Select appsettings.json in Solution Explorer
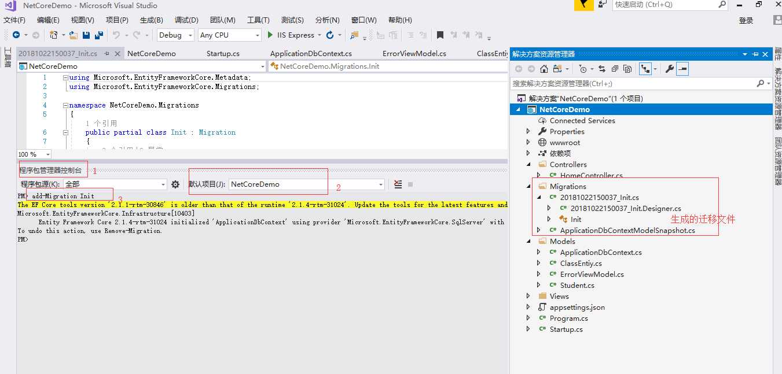Viewport: 782px width, 374px height. coord(577,308)
